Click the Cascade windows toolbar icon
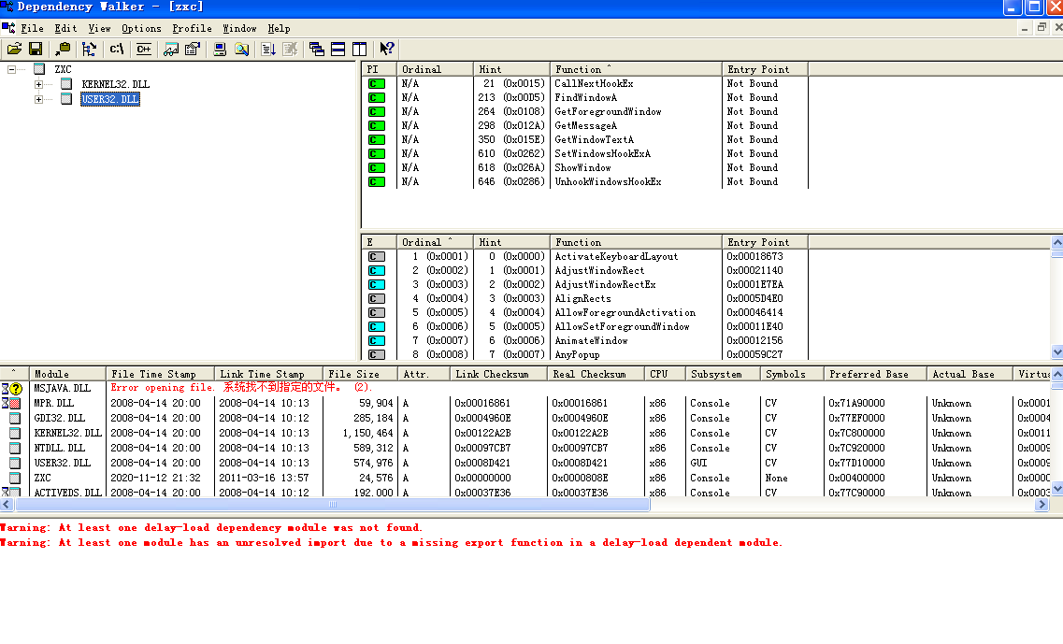This screenshot has width=1063, height=644. 317,49
